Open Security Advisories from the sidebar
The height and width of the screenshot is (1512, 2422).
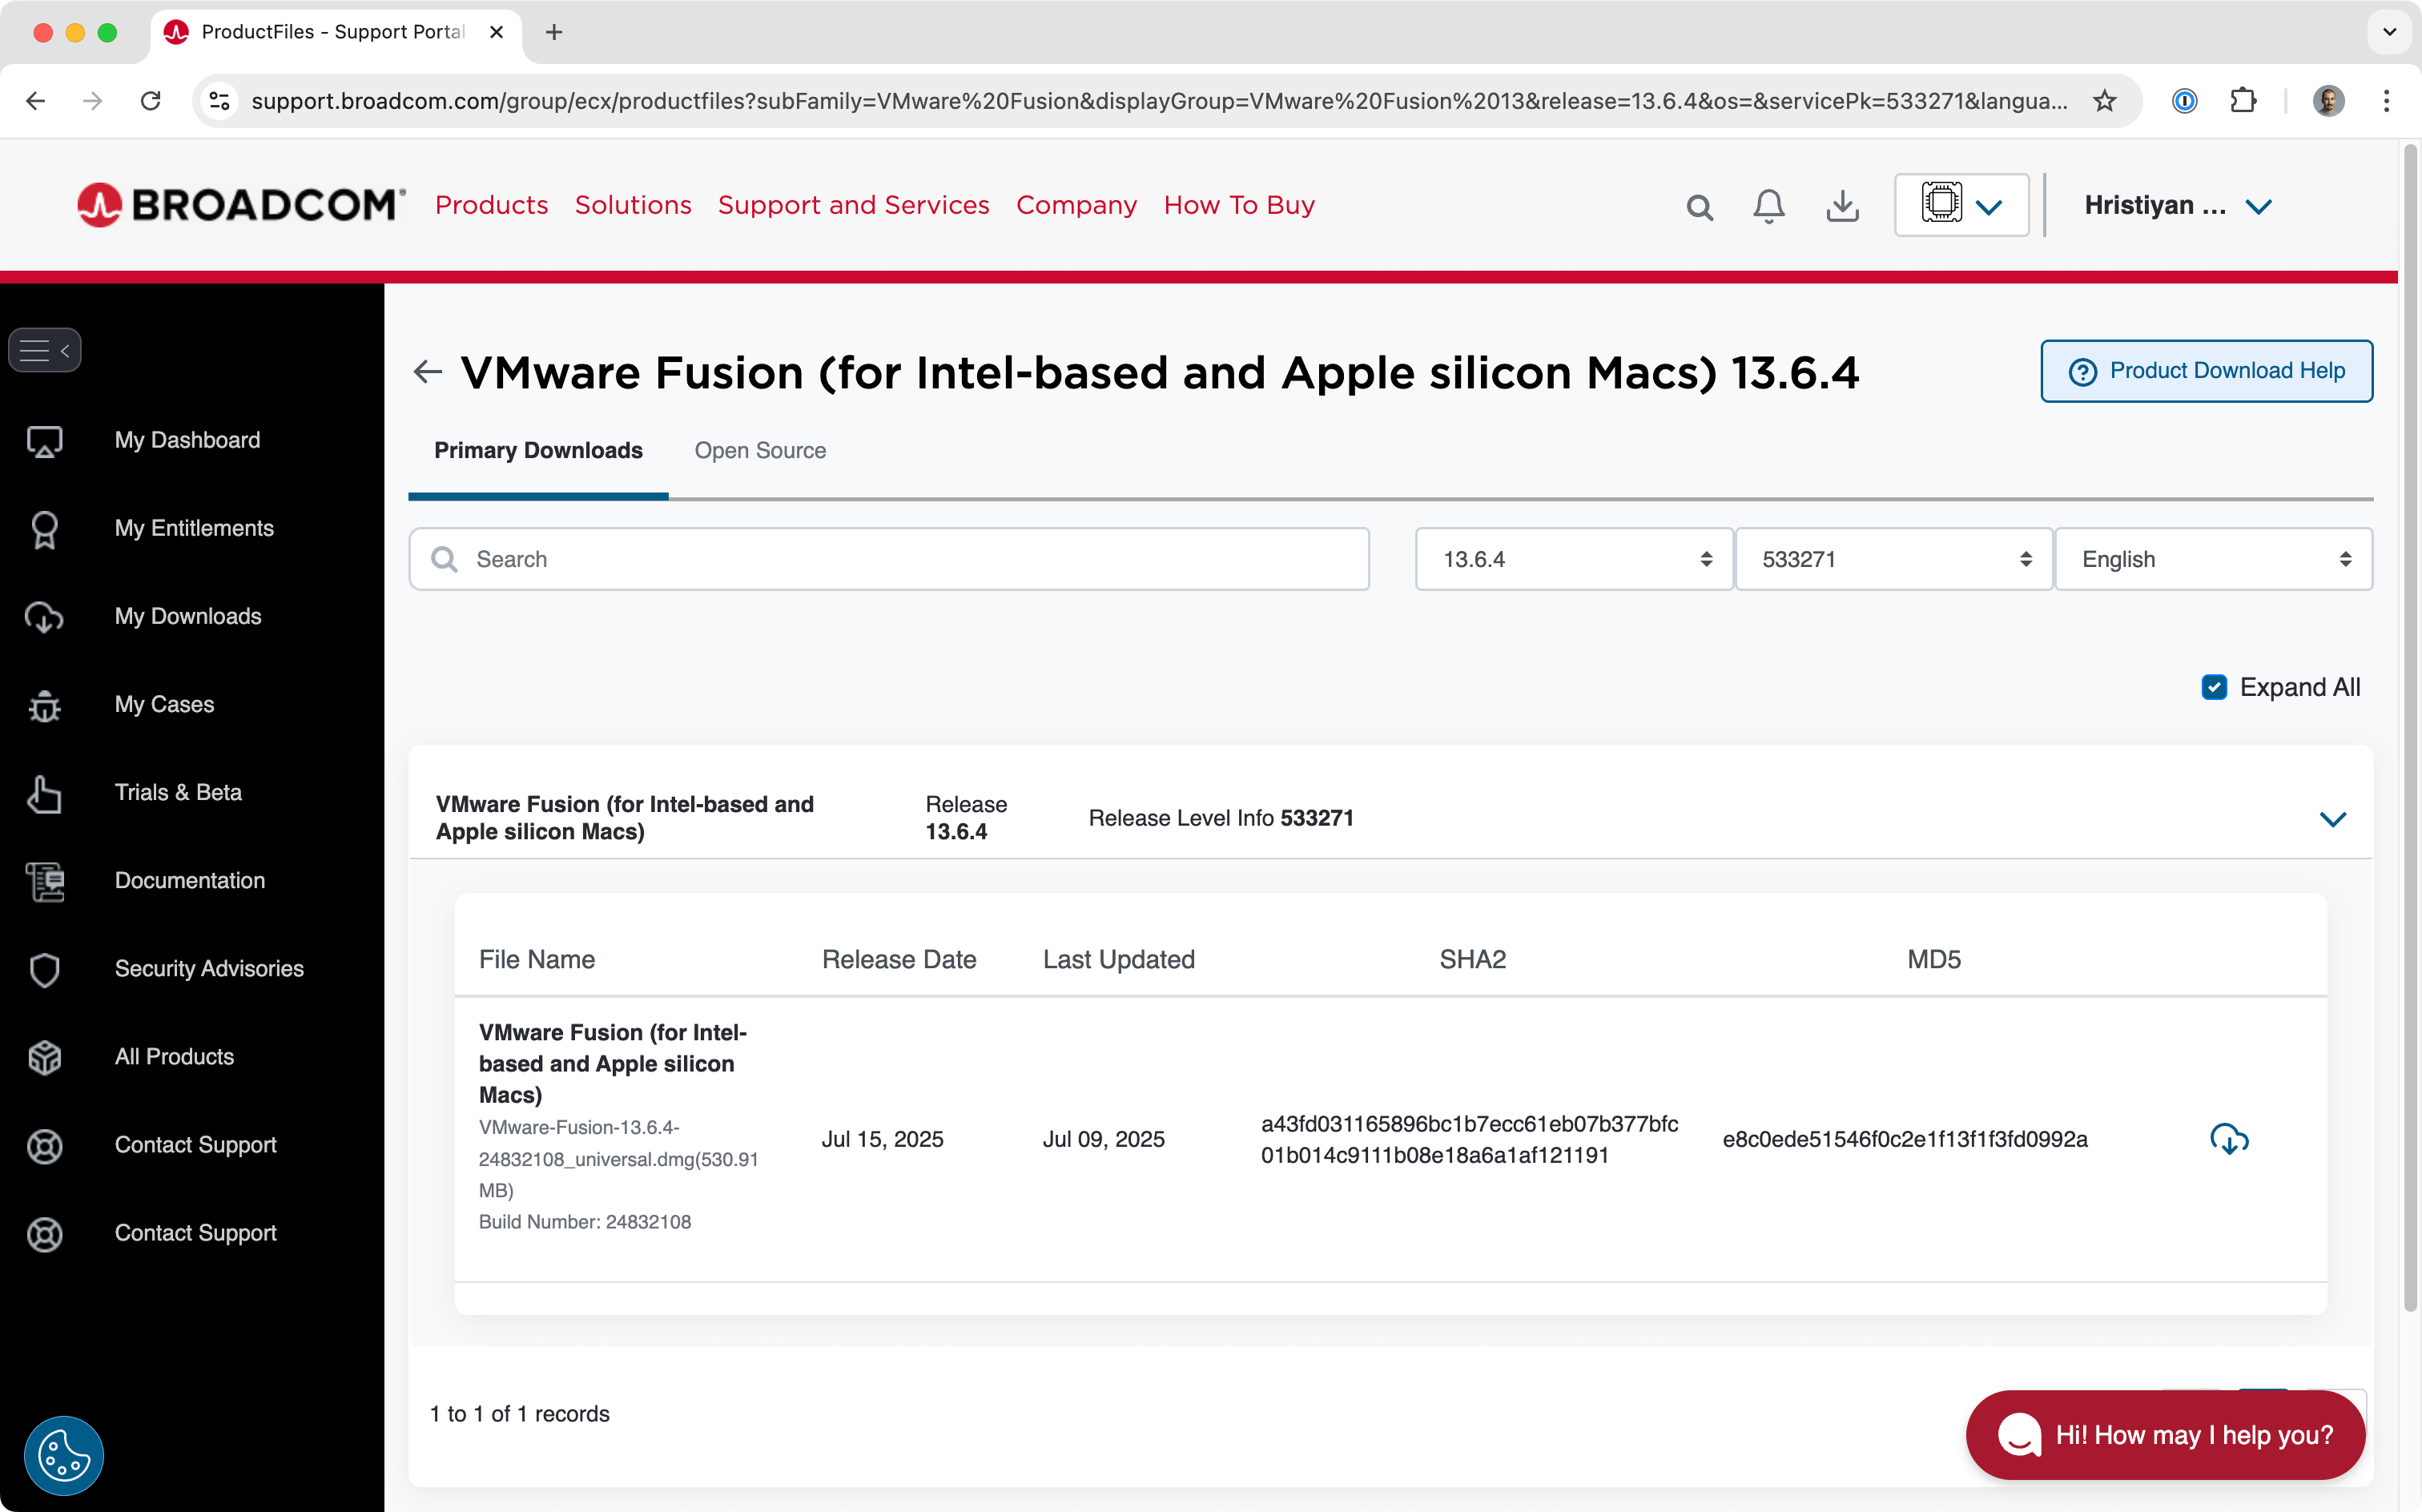[x=208, y=968]
